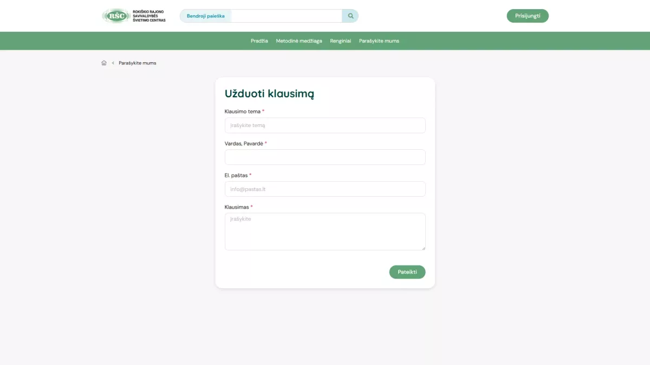Click into the Klausimo tema input field
The width and height of the screenshot is (650, 365).
point(325,125)
